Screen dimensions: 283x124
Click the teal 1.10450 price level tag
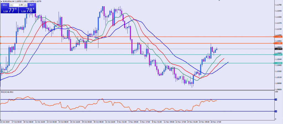pos(278,63)
